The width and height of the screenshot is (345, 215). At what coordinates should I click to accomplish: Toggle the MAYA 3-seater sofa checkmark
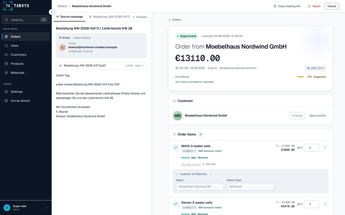[x=176, y=148]
